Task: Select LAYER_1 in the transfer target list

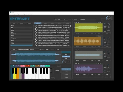Action: pos(66,69)
